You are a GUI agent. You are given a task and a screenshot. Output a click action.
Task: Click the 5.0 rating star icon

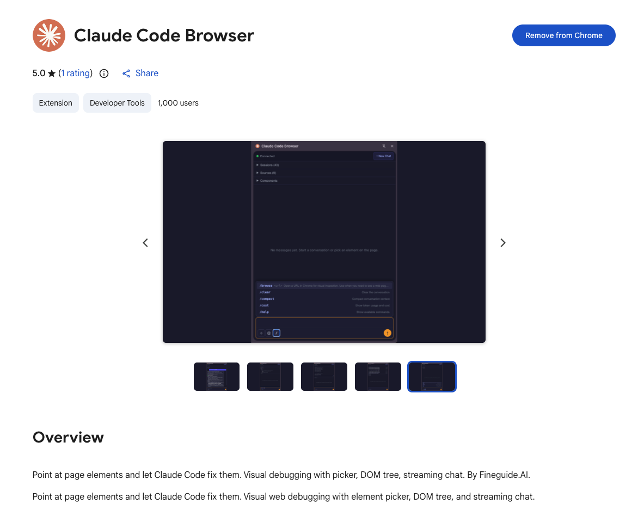pos(51,73)
